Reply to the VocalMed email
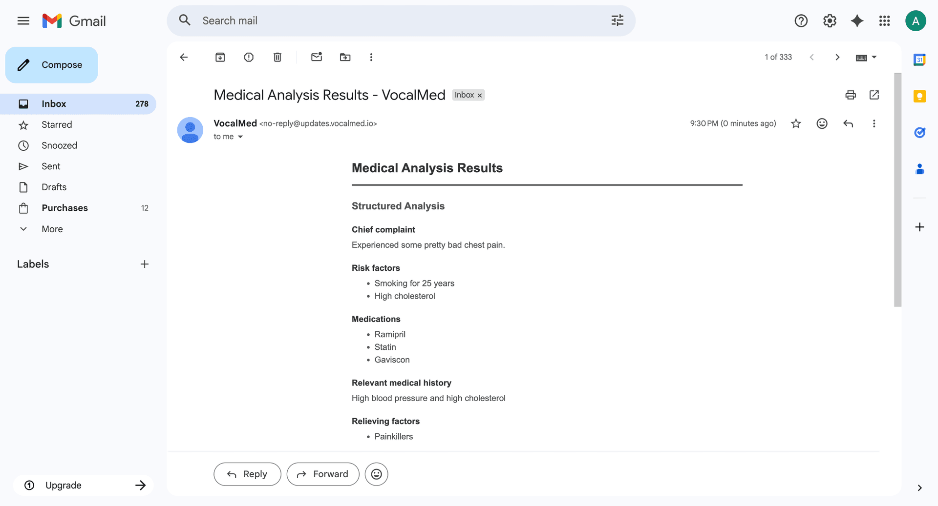938x506 pixels. click(x=247, y=474)
